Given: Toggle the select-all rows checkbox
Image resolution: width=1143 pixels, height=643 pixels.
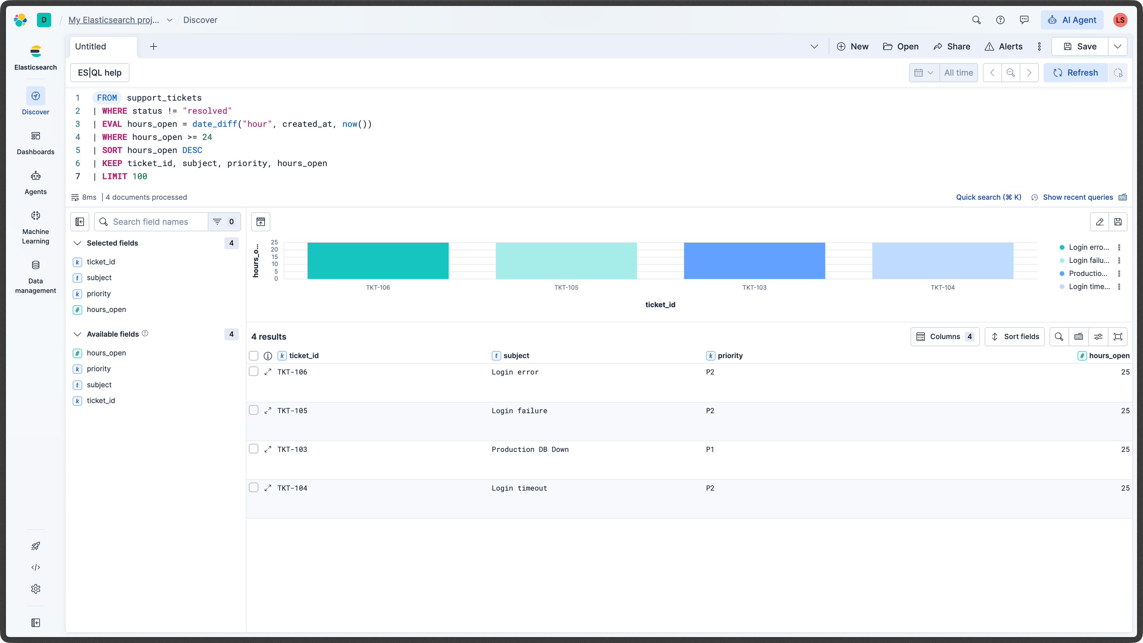Looking at the screenshot, I should [253, 355].
